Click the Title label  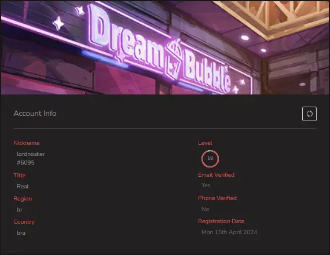click(x=20, y=176)
